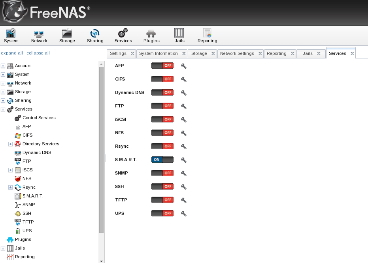368x263 pixels.
Task: Open UPS settings wrench icon
Action: 183,214
